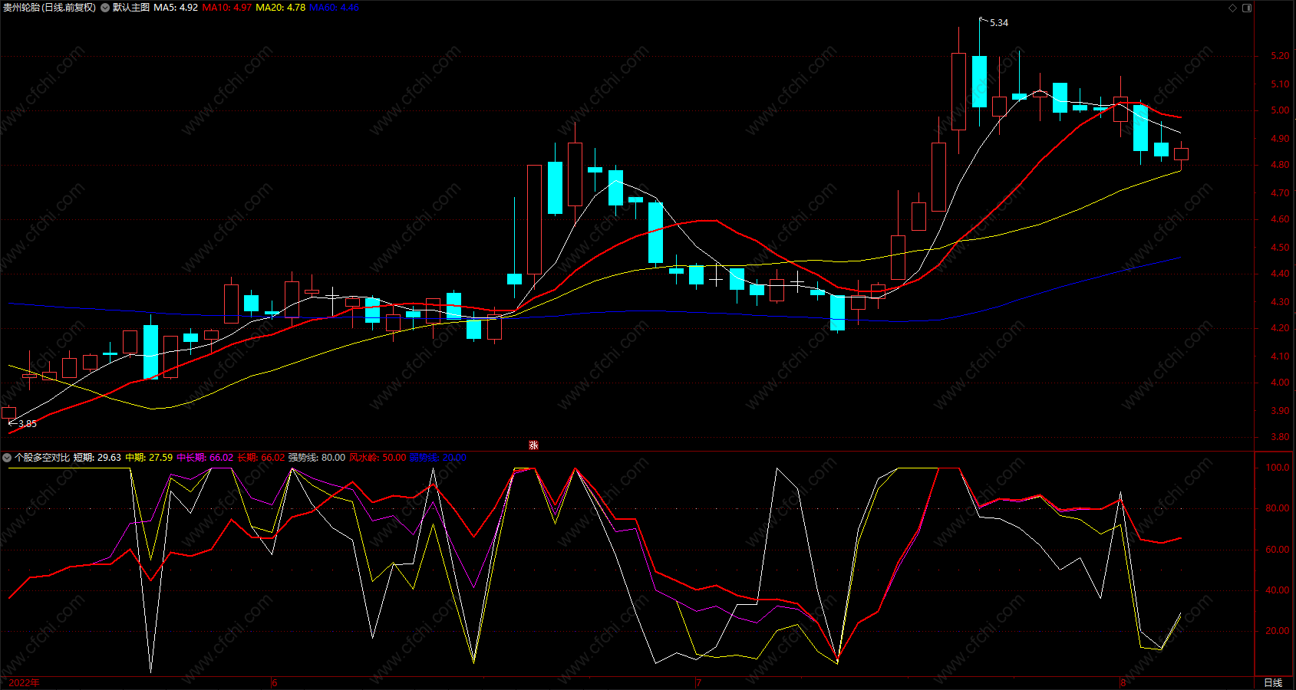The height and width of the screenshot is (690, 1296).
Task: Click the 强势线 80.00 indicator label
Action: pyautogui.click(x=317, y=458)
